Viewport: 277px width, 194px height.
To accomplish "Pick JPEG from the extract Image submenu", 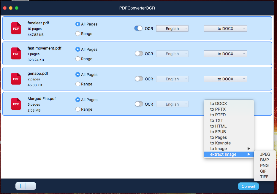I will pos(265,154).
